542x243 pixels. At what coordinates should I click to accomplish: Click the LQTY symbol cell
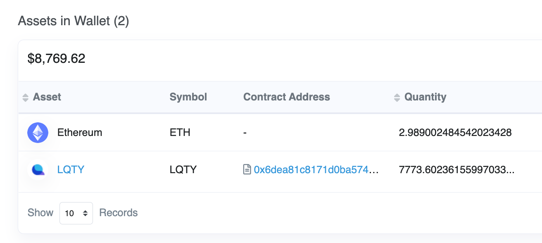pyautogui.click(x=183, y=169)
